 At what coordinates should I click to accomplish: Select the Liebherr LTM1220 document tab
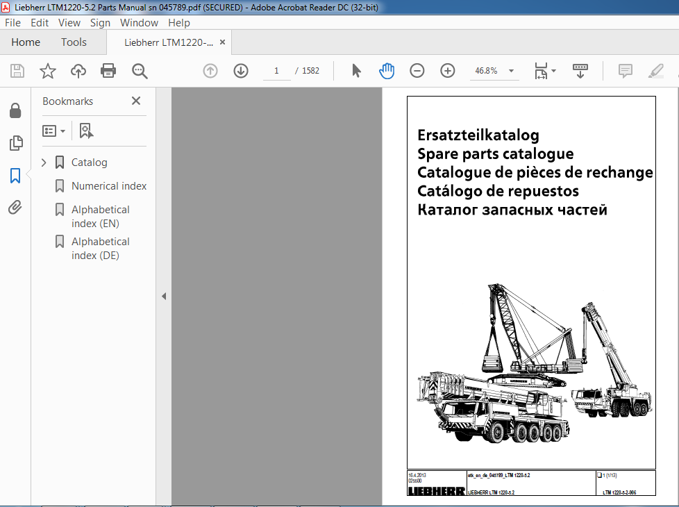tap(169, 42)
